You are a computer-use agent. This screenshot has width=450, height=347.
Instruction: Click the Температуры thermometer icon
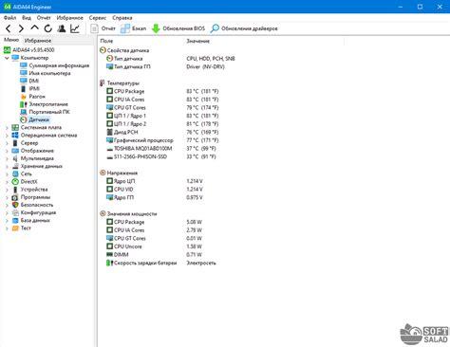[103, 83]
